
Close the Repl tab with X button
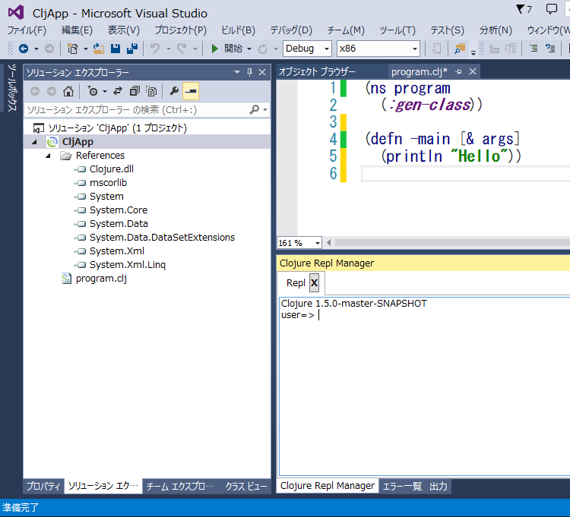(x=315, y=283)
